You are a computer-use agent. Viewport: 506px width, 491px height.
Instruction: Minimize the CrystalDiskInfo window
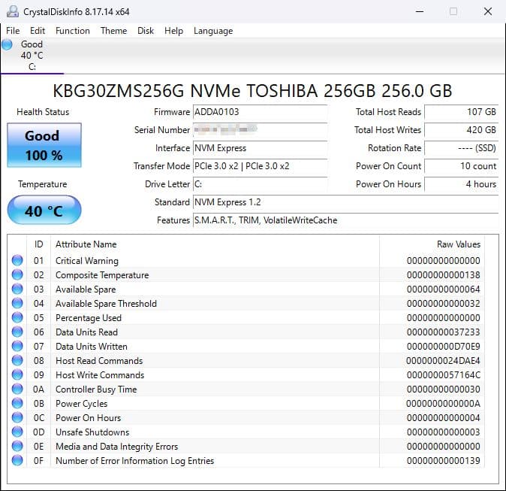(420, 11)
